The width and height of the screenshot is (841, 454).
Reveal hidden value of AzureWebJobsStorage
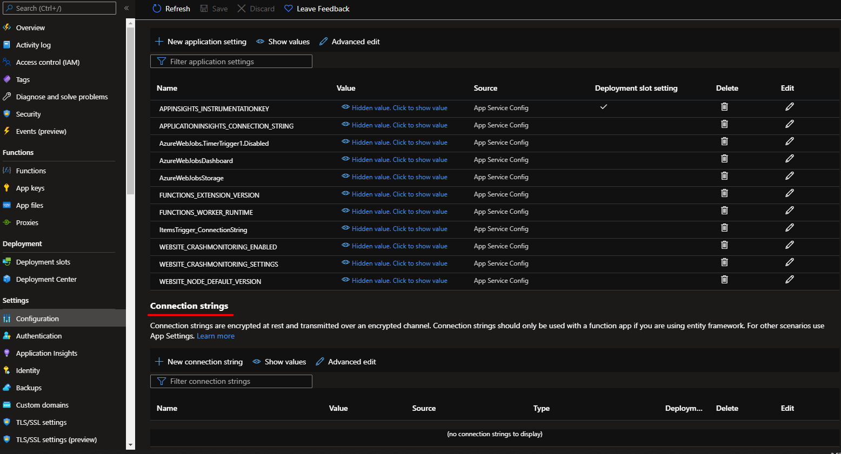pos(395,177)
